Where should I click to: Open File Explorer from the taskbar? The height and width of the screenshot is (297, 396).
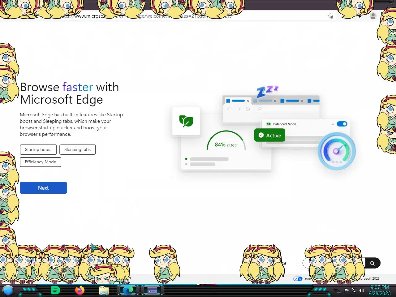[x=104, y=291]
